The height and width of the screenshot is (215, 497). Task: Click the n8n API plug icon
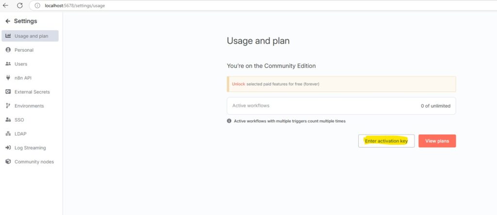[x=8, y=78]
